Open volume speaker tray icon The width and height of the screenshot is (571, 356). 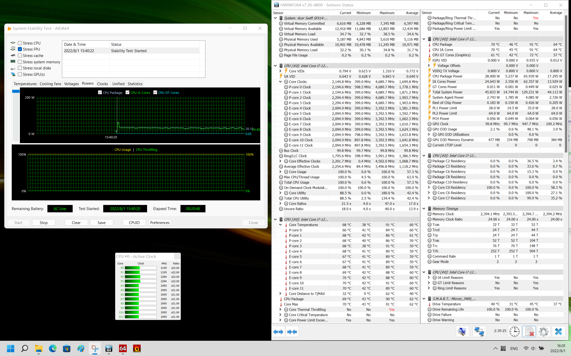pos(533,348)
